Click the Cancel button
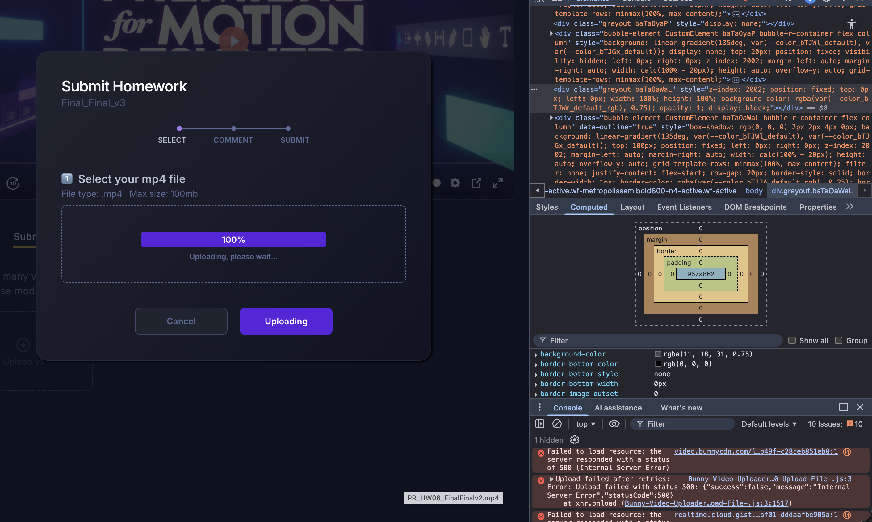Screen dimensions: 872x522 (x=181, y=321)
